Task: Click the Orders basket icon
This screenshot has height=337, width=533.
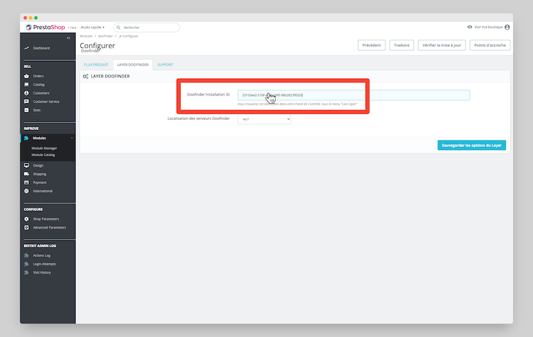Action: (26, 76)
